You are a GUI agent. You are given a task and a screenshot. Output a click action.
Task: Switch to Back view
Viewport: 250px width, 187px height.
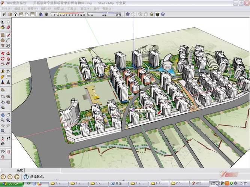(27, 15)
